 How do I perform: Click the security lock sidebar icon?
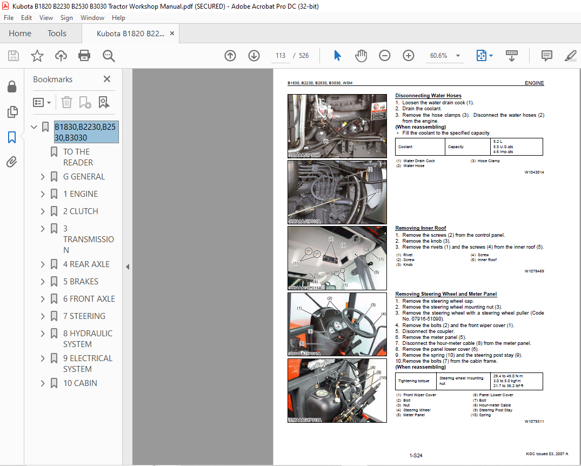tap(12, 86)
